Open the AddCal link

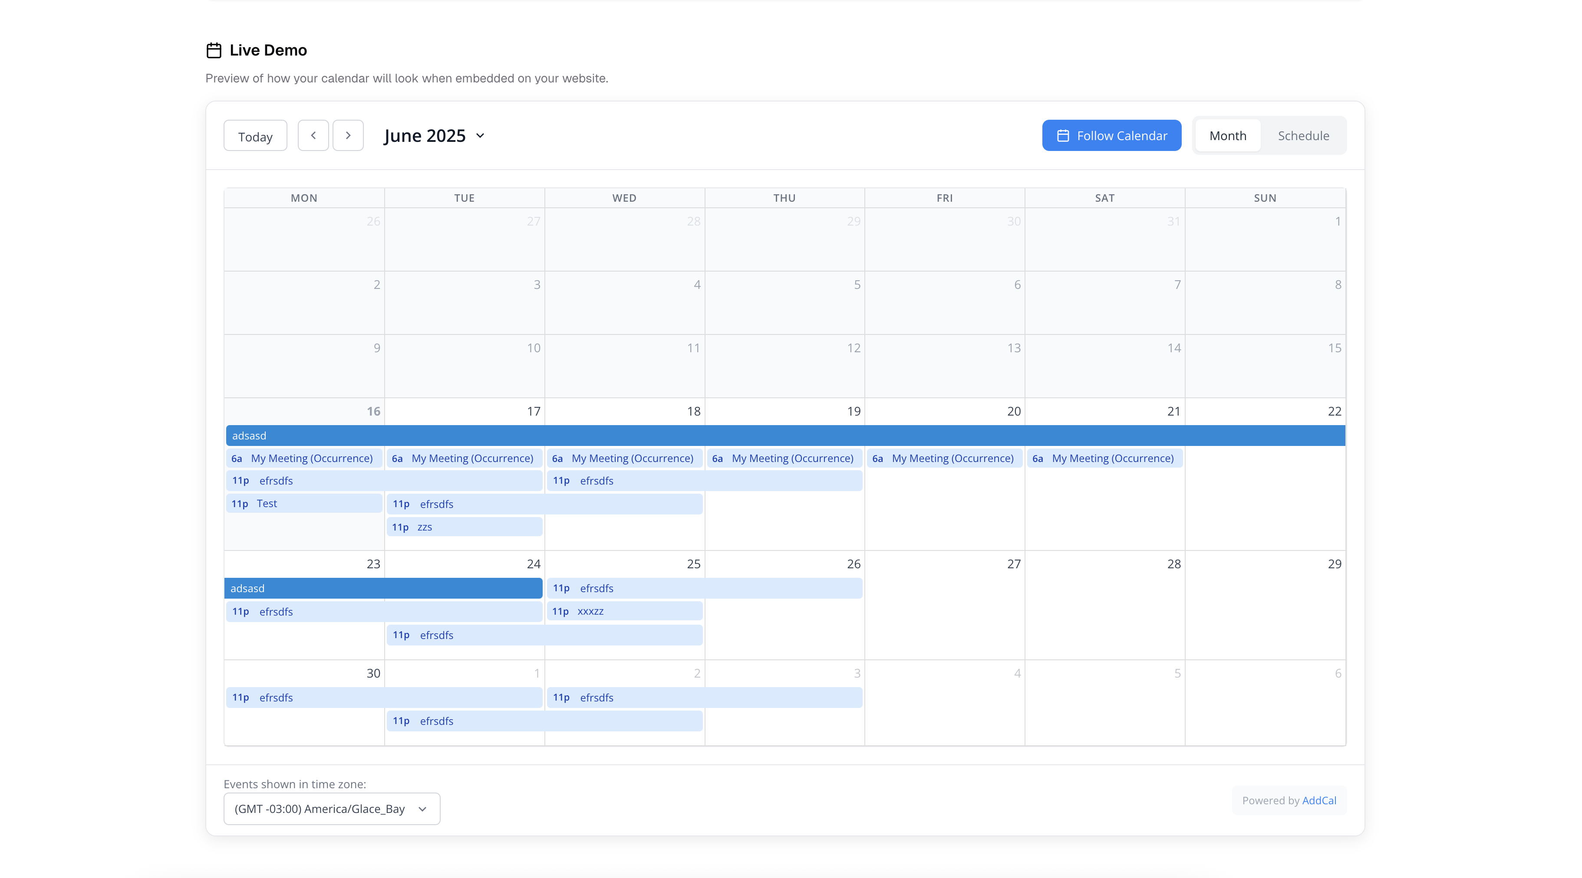pyautogui.click(x=1318, y=800)
